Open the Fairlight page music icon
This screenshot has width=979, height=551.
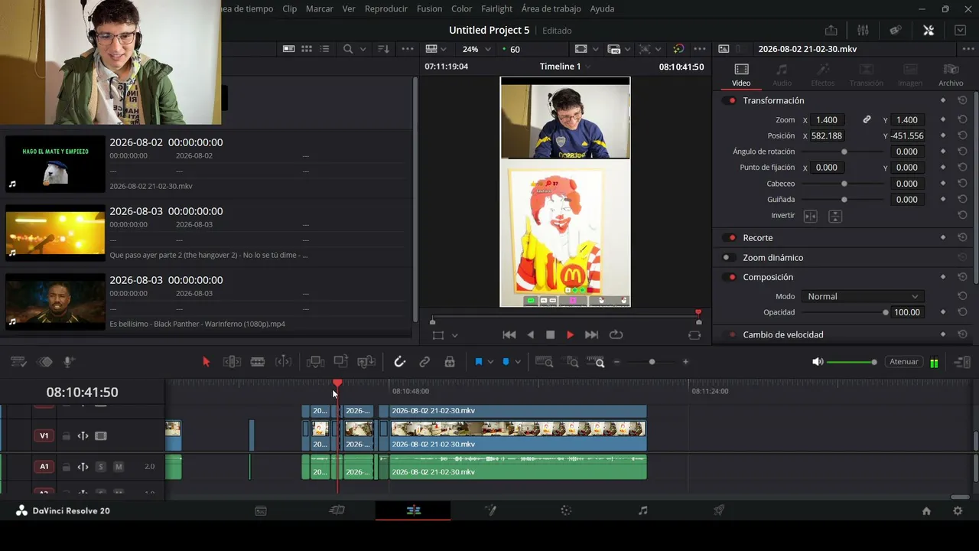coord(642,510)
